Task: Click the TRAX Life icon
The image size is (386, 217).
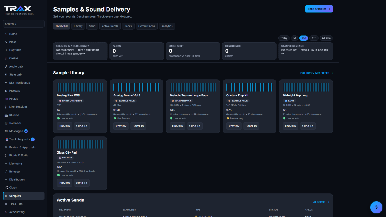Action: pos(6,204)
